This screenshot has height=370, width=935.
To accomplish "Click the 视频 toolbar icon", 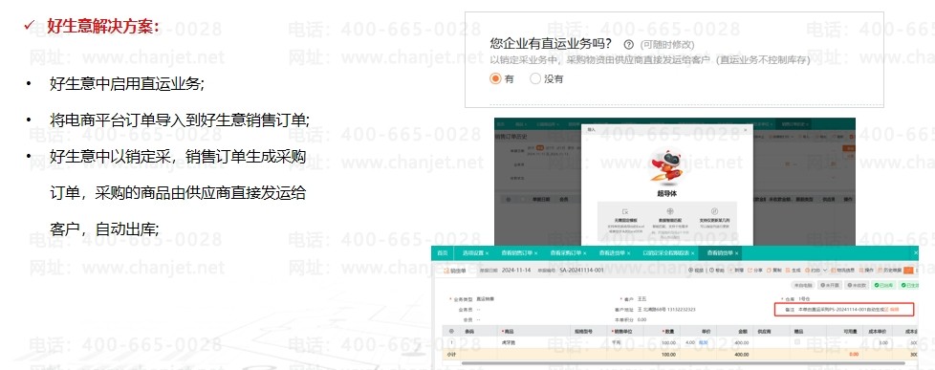I will pos(691,271).
